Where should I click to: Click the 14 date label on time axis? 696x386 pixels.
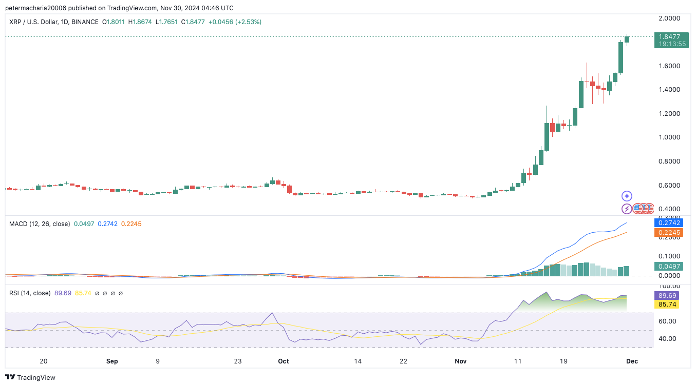click(x=358, y=361)
